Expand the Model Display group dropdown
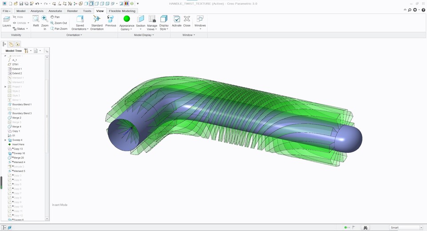Image resolution: width=427 pixels, height=231 pixels. pos(144,35)
